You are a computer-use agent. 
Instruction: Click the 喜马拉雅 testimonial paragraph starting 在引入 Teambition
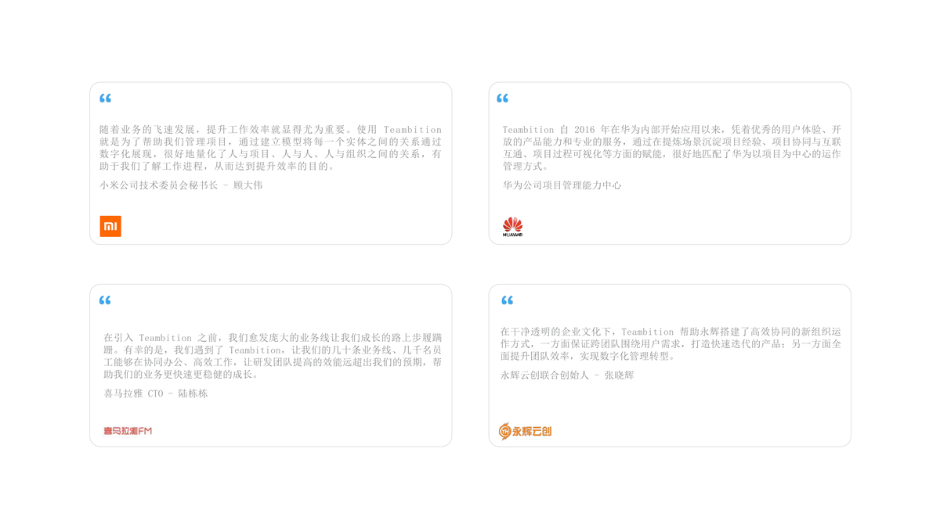(x=273, y=356)
